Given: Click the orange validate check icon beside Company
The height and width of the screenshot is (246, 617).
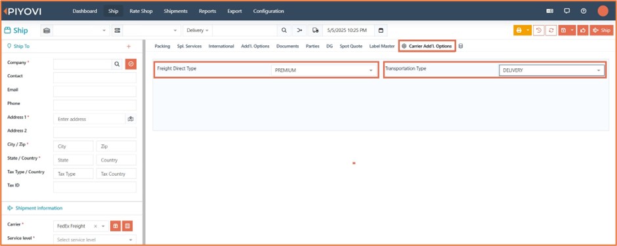Looking at the screenshot, I should (x=131, y=64).
